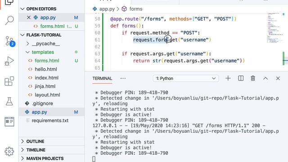Open the Search view in activity bar
The image size is (288, 162).
pyautogui.click(x=9, y=20)
